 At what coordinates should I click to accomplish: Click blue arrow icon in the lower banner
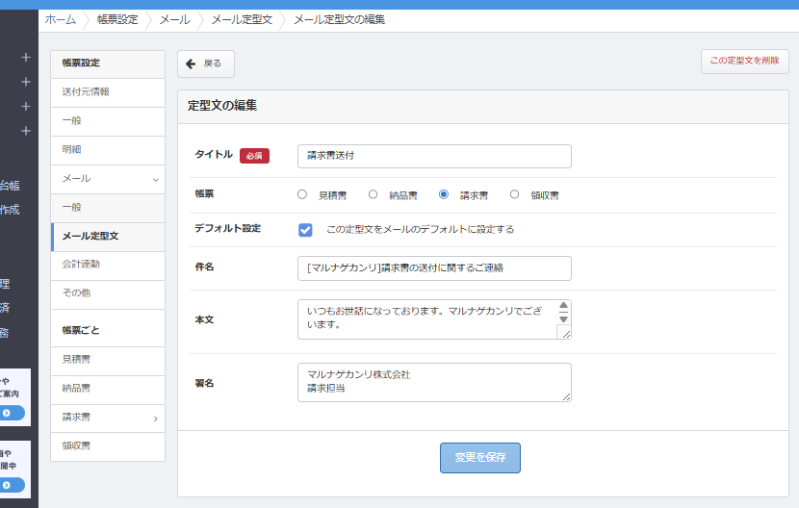click(x=7, y=485)
